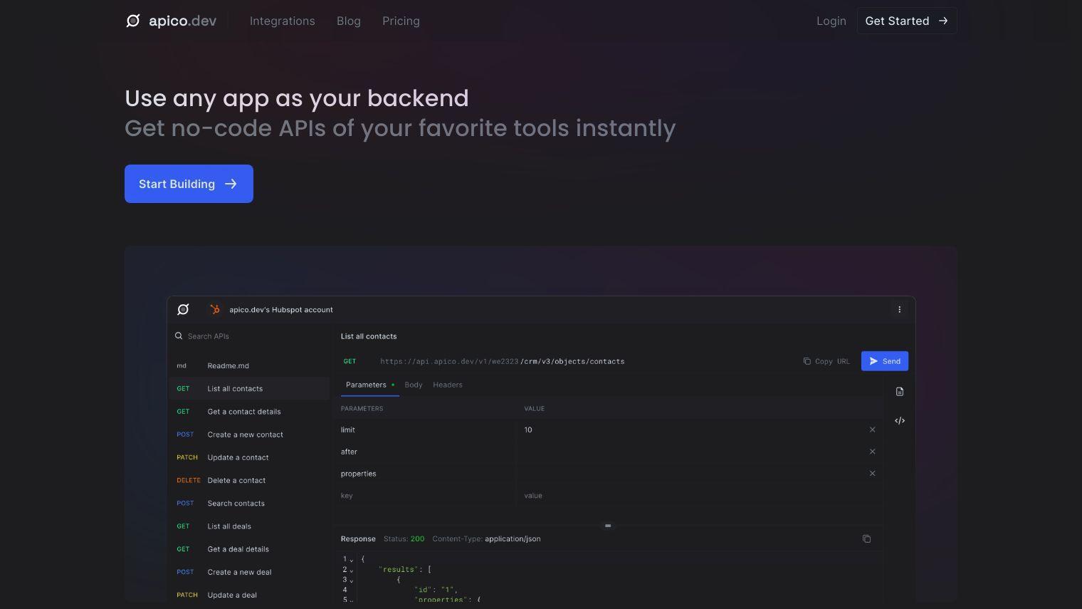Image resolution: width=1082 pixels, height=609 pixels.
Task: Open the Pricing page
Action: (401, 21)
